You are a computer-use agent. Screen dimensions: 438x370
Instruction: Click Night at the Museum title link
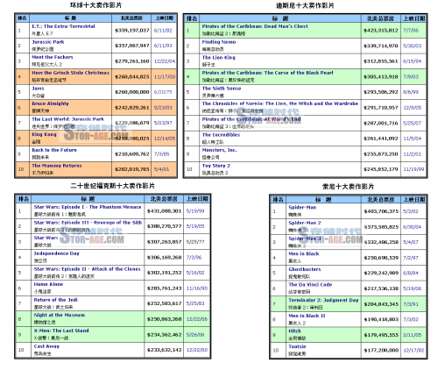coord(60,315)
